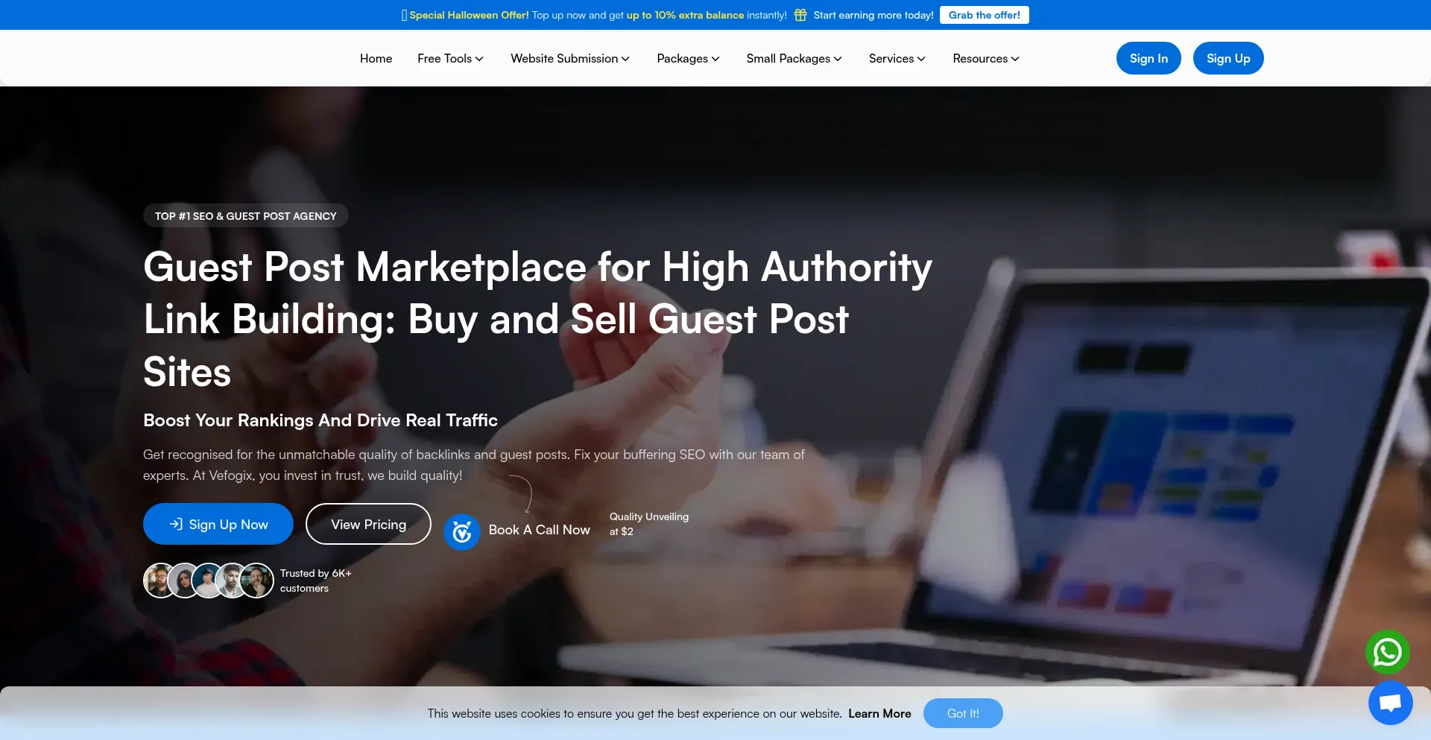Viewport: 1431px width, 740px height.
Task: Click the View Pricing button
Action: tap(368, 524)
